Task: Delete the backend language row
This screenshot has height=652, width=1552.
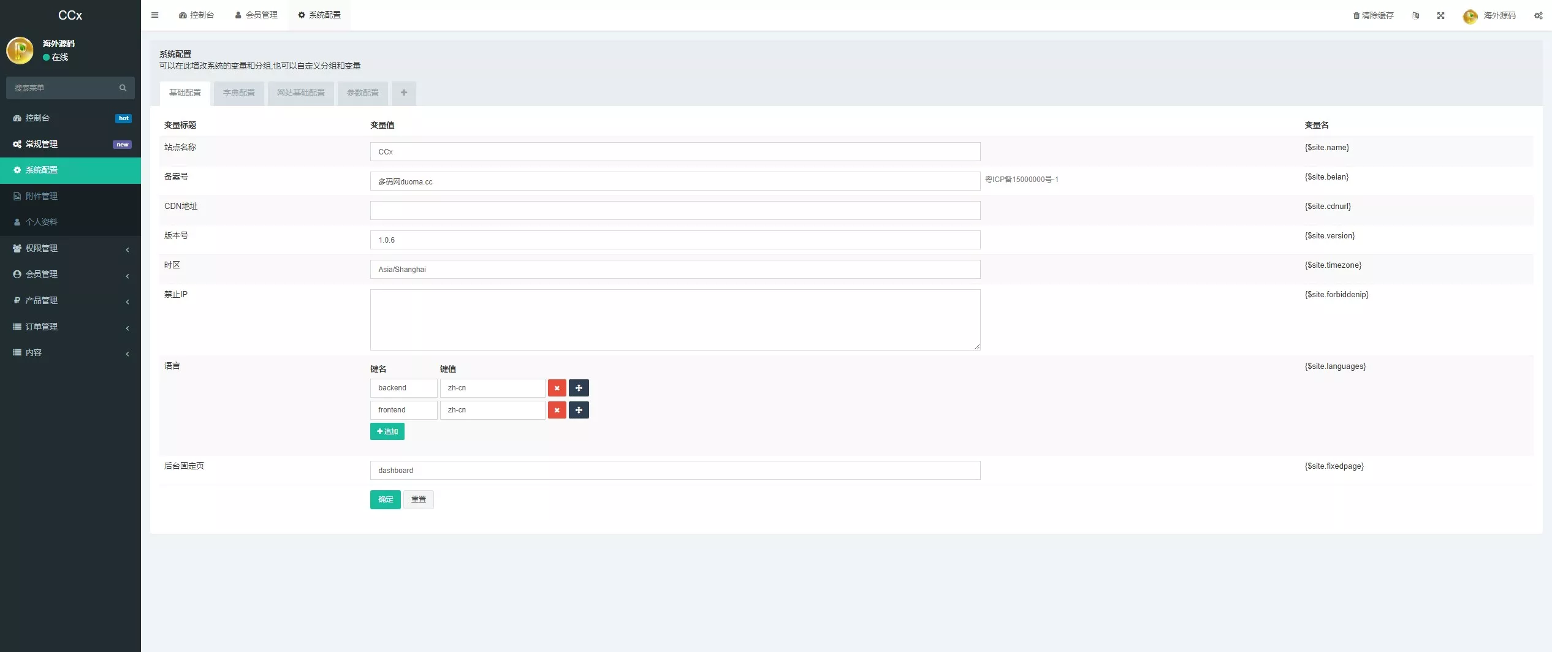Action: (x=557, y=388)
